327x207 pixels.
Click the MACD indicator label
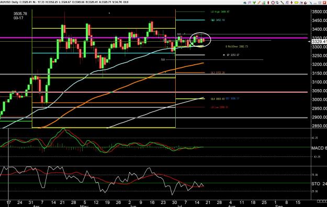(319, 148)
